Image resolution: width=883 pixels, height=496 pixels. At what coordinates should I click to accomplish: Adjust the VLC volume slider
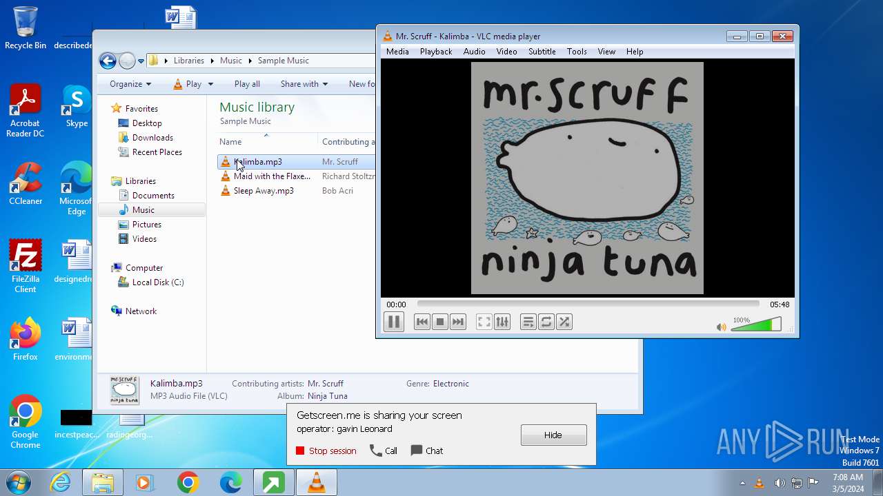756,324
